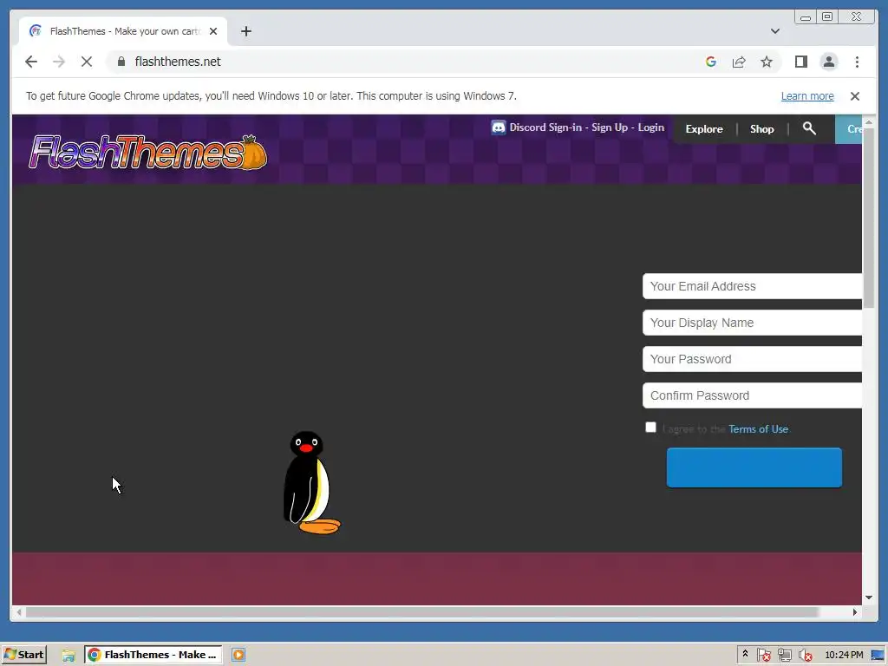The width and height of the screenshot is (888, 666).
Task: Open the Windows Start menu
Action: pyautogui.click(x=23, y=655)
